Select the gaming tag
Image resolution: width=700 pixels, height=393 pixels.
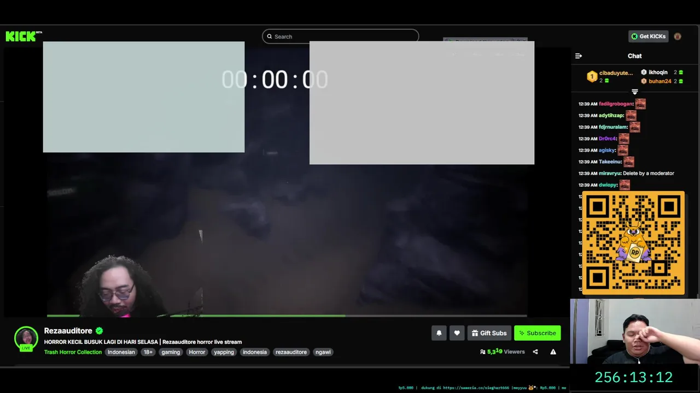click(x=171, y=352)
